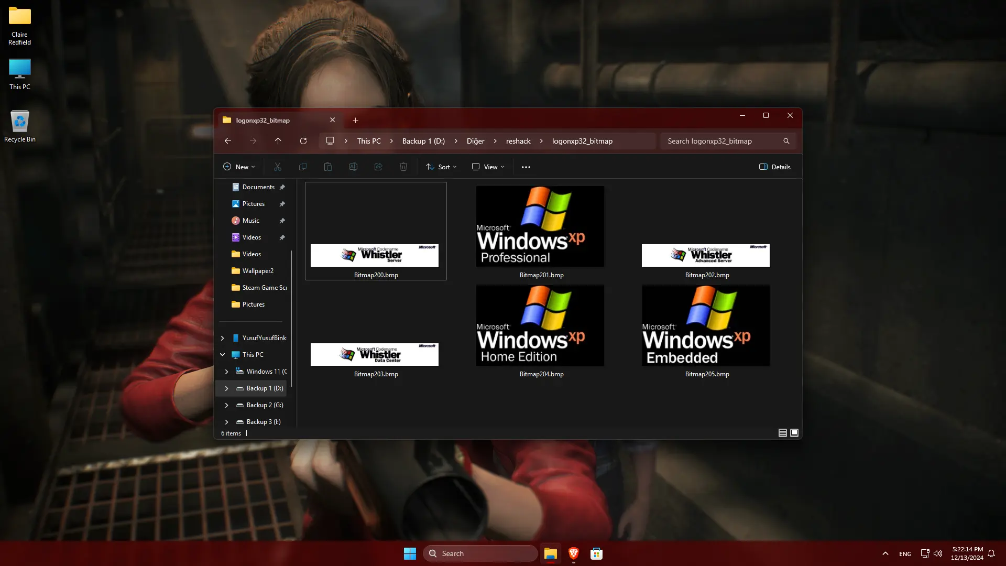Click logonxp32_bitmap breadcrumb
Viewport: 1006px width, 566px height.
(582, 141)
